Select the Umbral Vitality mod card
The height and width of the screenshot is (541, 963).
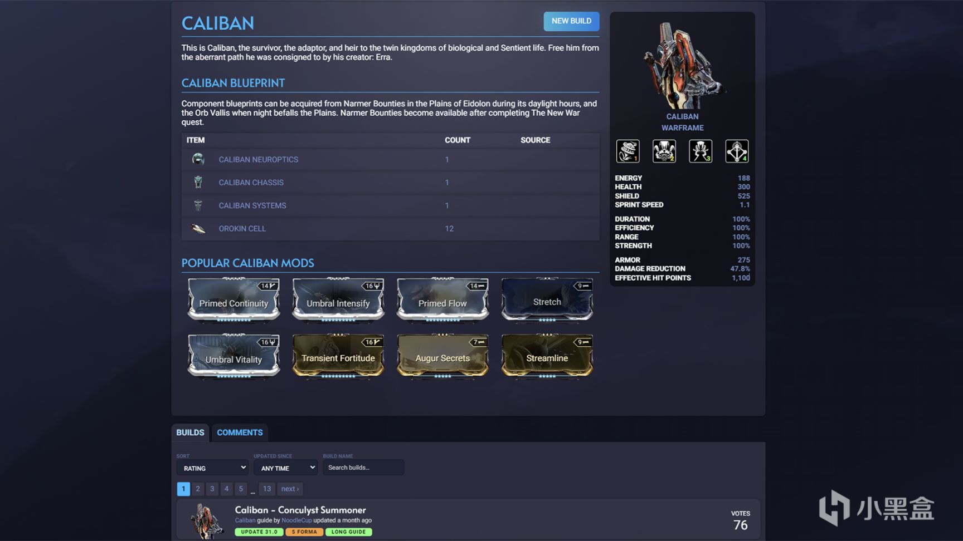coord(234,356)
